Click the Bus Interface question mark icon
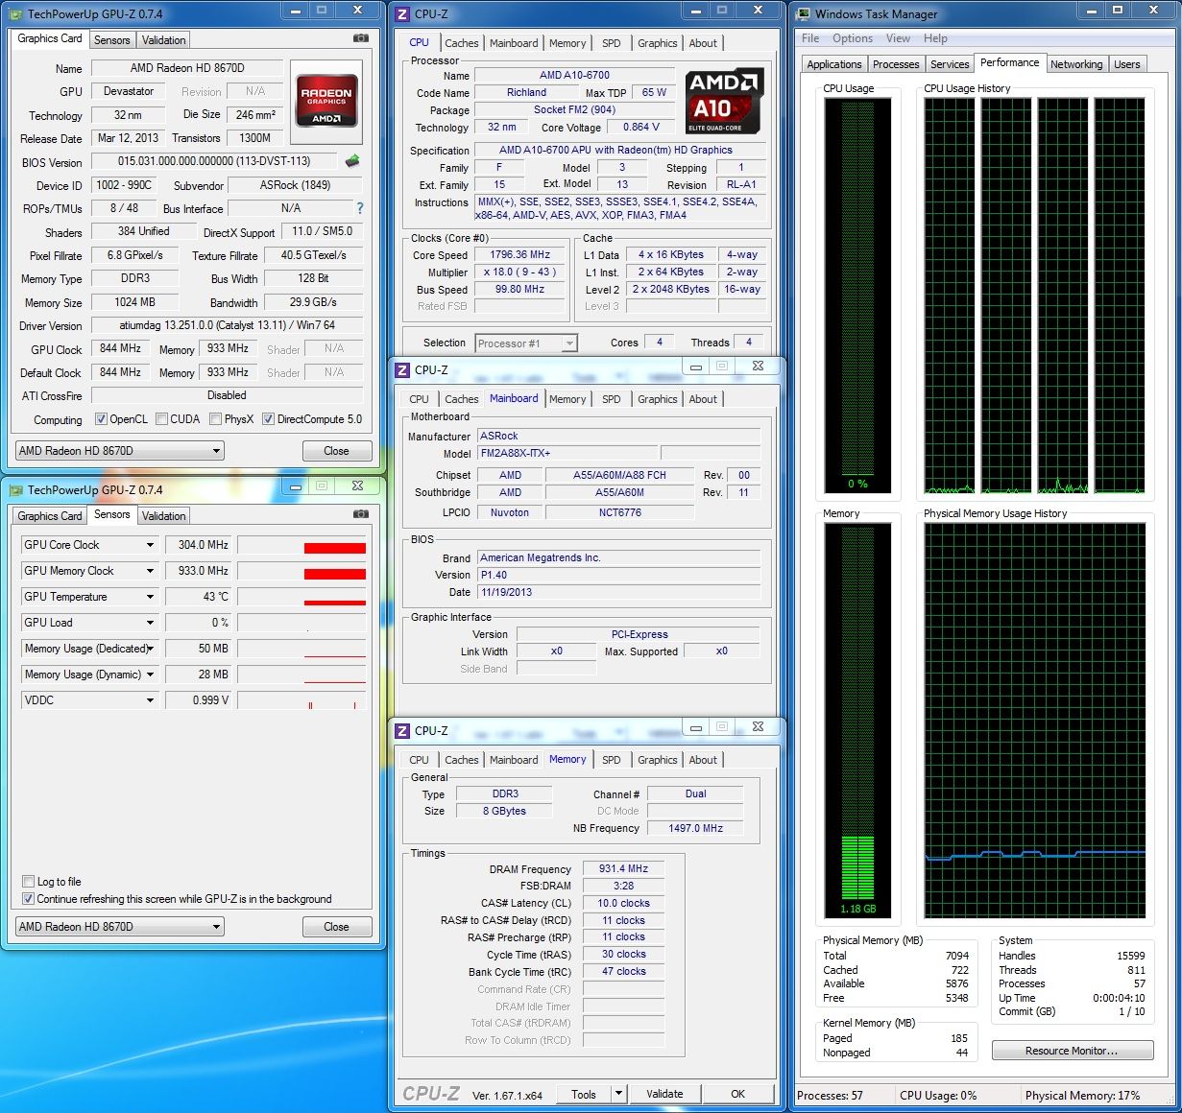Image resolution: width=1182 pixels, height=1113 pixels. click(x=360, y=208)
